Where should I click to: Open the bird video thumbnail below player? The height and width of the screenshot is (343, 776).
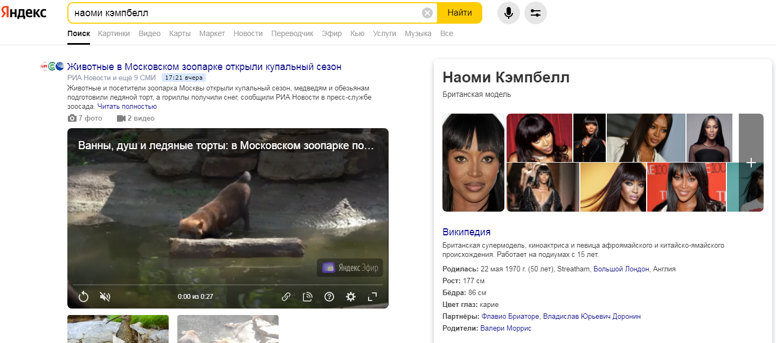click(118, 329)
